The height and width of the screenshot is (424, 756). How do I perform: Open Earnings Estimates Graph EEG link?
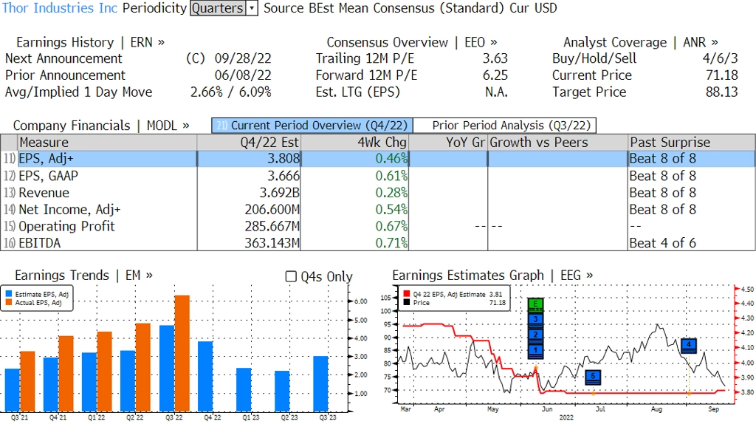[x=492, y=276]
